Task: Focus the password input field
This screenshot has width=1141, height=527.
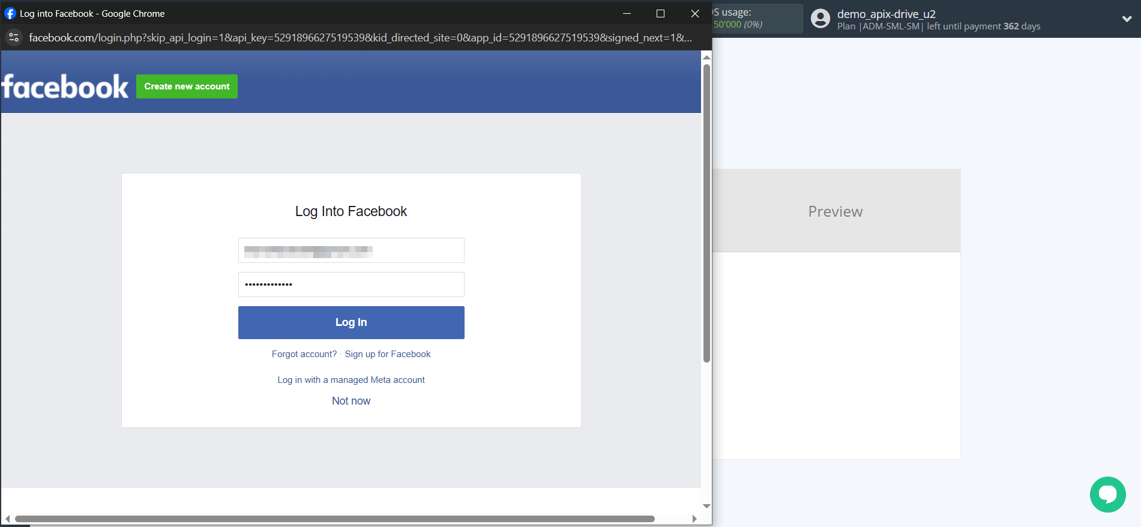Action: click(351, 285)
